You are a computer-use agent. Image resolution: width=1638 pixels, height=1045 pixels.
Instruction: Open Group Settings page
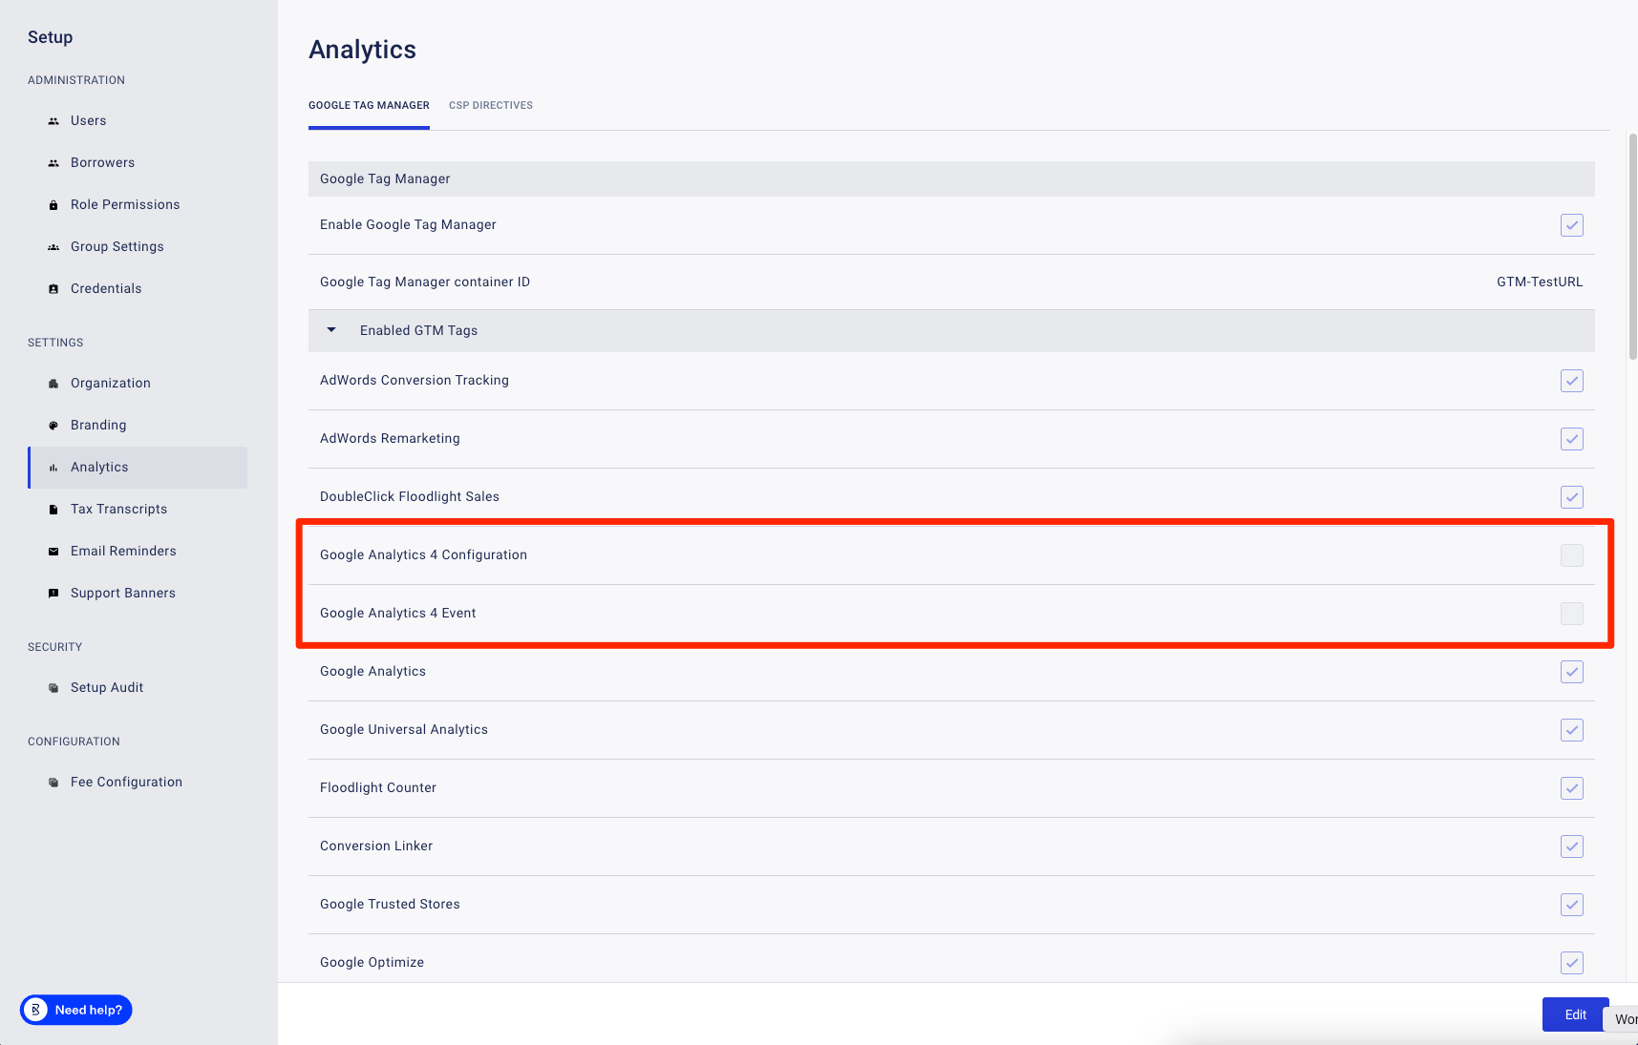[138, 247]
